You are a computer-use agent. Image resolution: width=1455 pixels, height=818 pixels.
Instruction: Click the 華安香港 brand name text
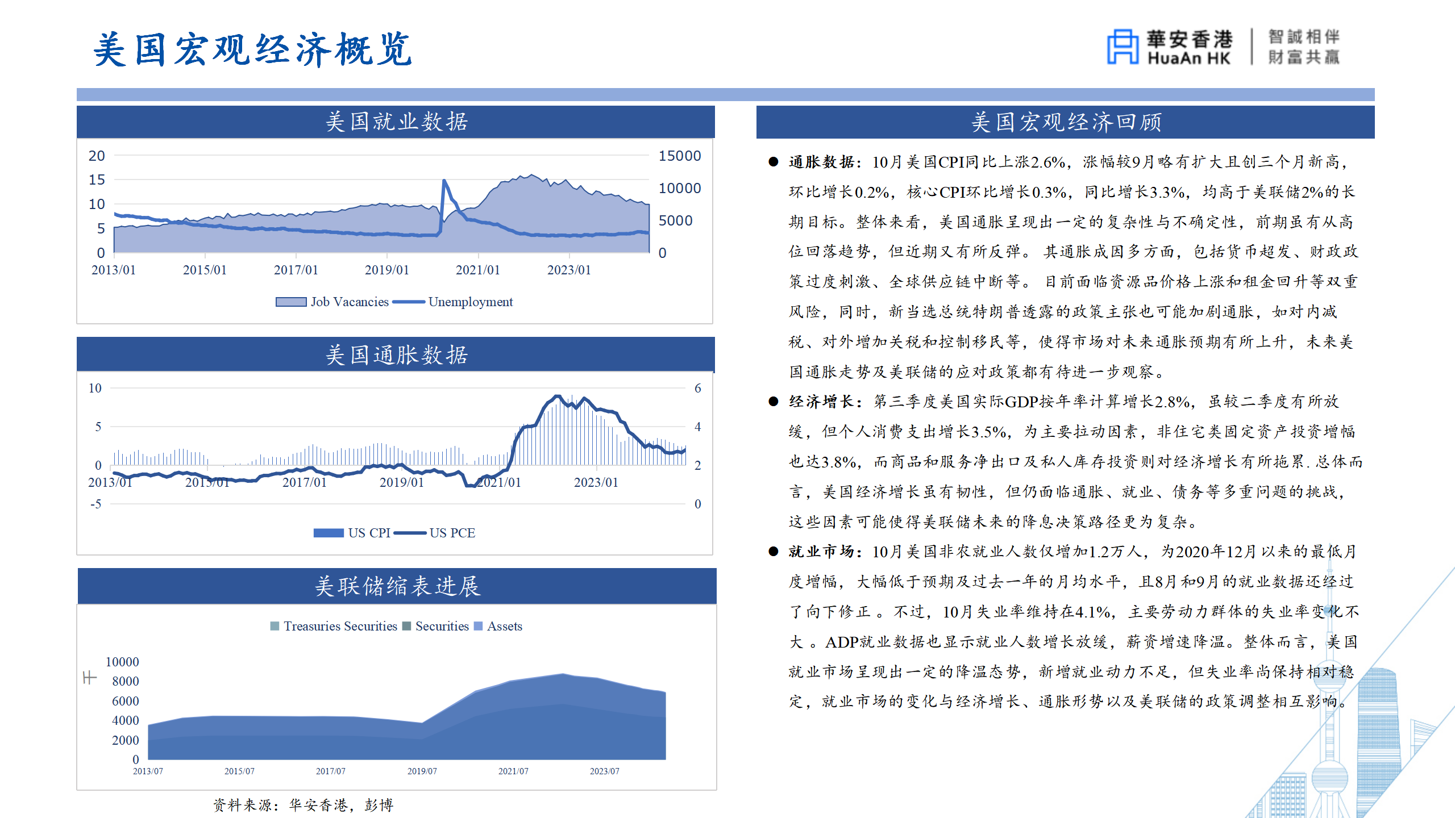click(x=1190, y=39)
